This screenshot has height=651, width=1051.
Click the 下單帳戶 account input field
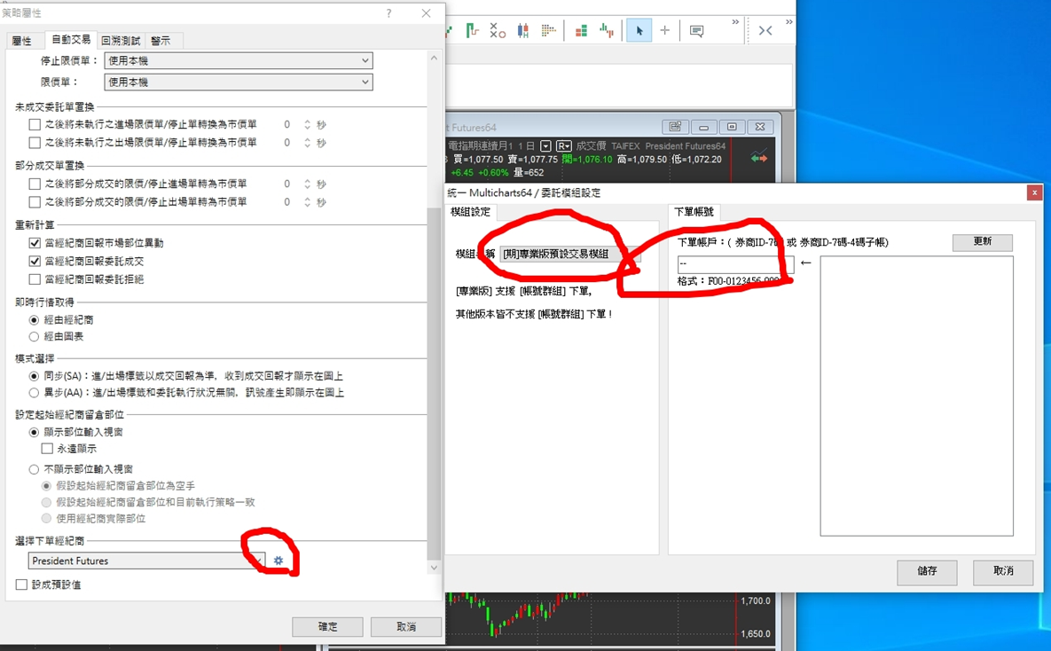point(736,263)
